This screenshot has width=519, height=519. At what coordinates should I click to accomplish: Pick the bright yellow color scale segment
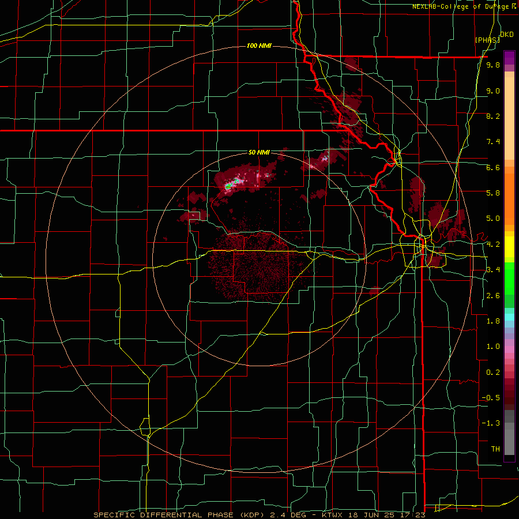coord(509,247)
